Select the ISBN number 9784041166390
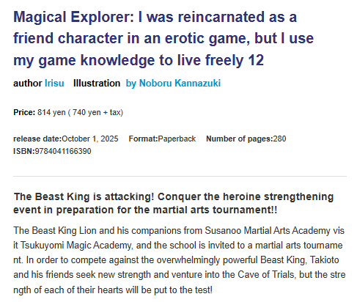Image resolution: width=357 pixels, height=302 pixels. [63, 151]
